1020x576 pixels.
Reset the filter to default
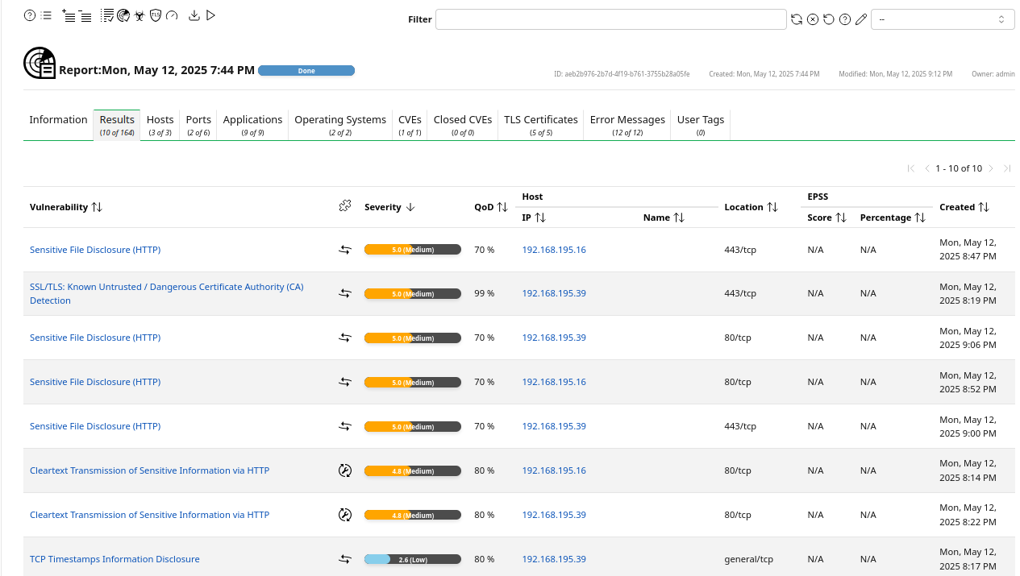tap(829, 19)
